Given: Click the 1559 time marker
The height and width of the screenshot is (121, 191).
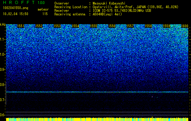Looking at the screenshot, I should pyautogui.click(x=166, y=26).
